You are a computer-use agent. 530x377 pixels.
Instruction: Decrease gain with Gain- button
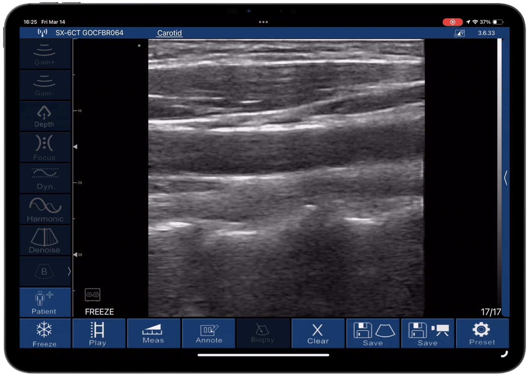45,85
